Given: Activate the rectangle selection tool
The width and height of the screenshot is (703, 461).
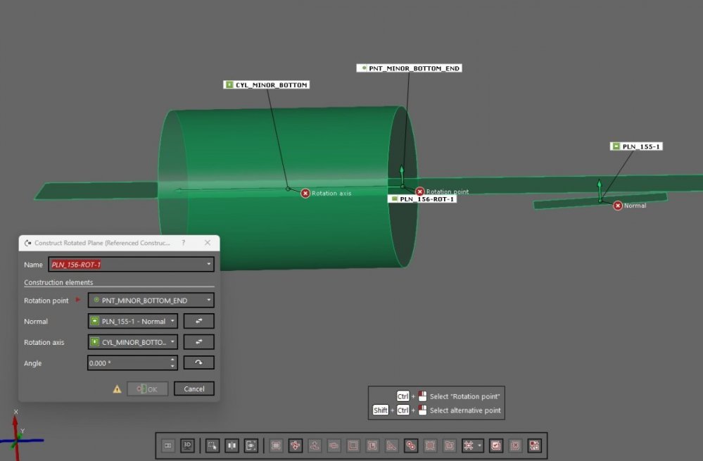Looking at the screenshot, I should [275, 446].
